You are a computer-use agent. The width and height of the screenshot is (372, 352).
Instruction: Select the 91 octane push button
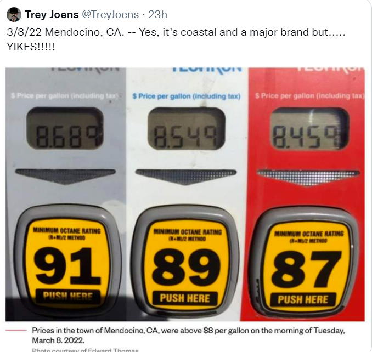67,260
